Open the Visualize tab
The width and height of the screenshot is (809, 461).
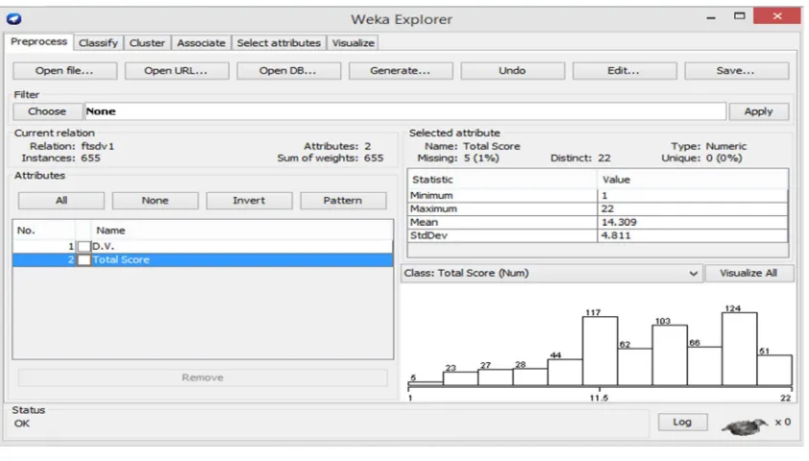[353, 43]
